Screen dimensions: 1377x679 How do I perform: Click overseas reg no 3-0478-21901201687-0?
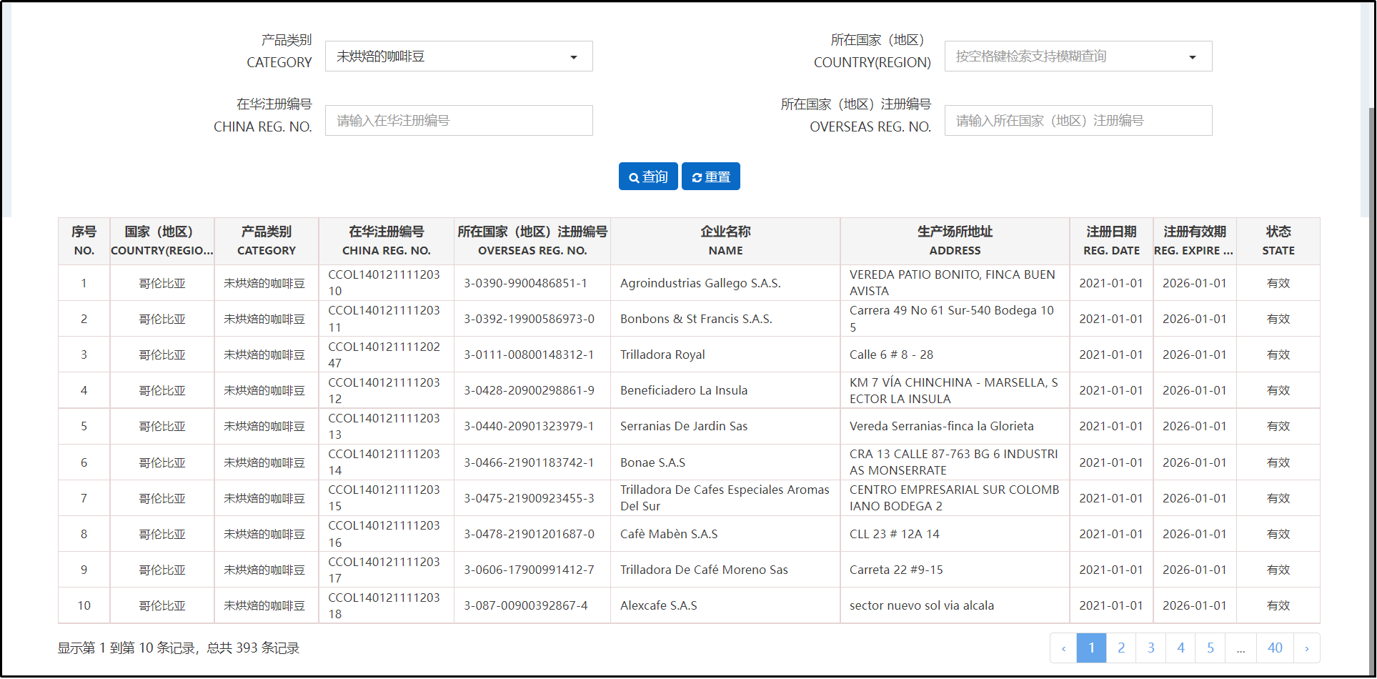click(x=529, y=534)
